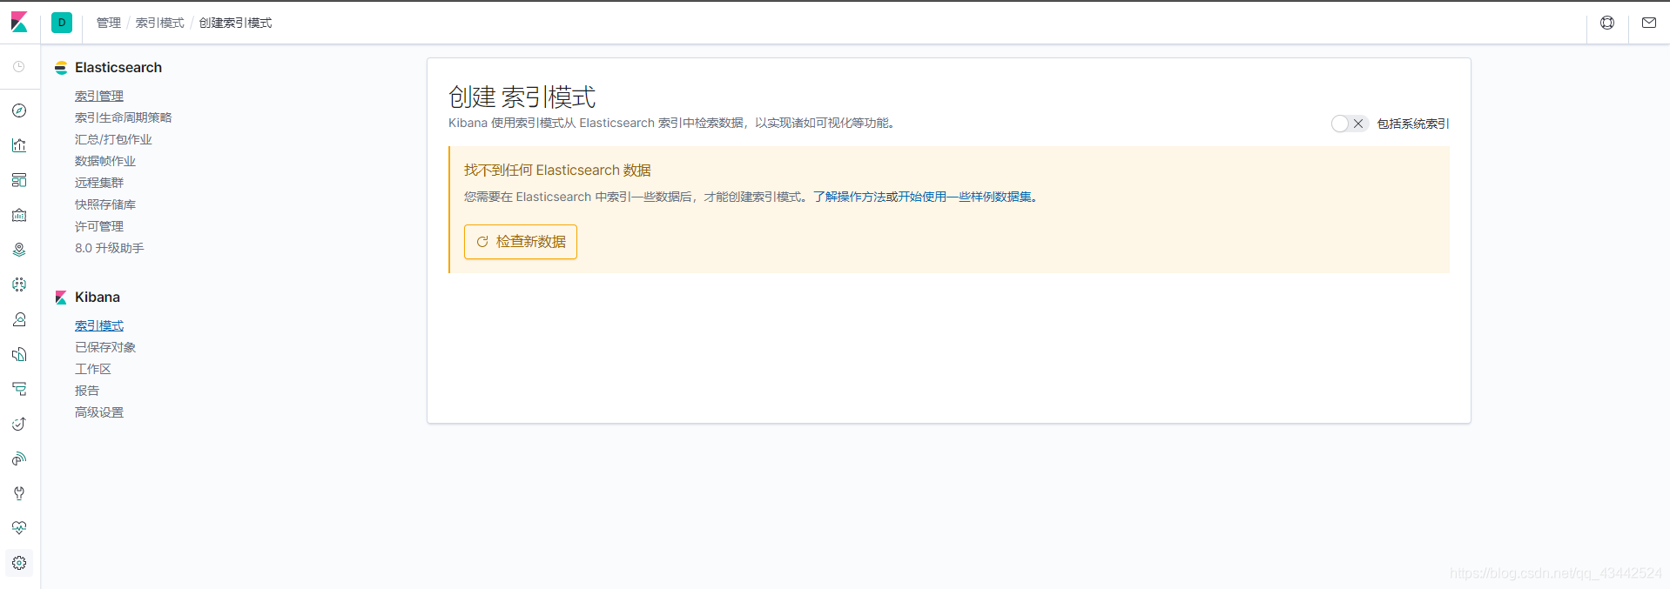Image resolution: width=1670 pixels, height=589 pixels.
Task: Open the Dashboard icon in sidebar
Action: (x=19, y=180)
